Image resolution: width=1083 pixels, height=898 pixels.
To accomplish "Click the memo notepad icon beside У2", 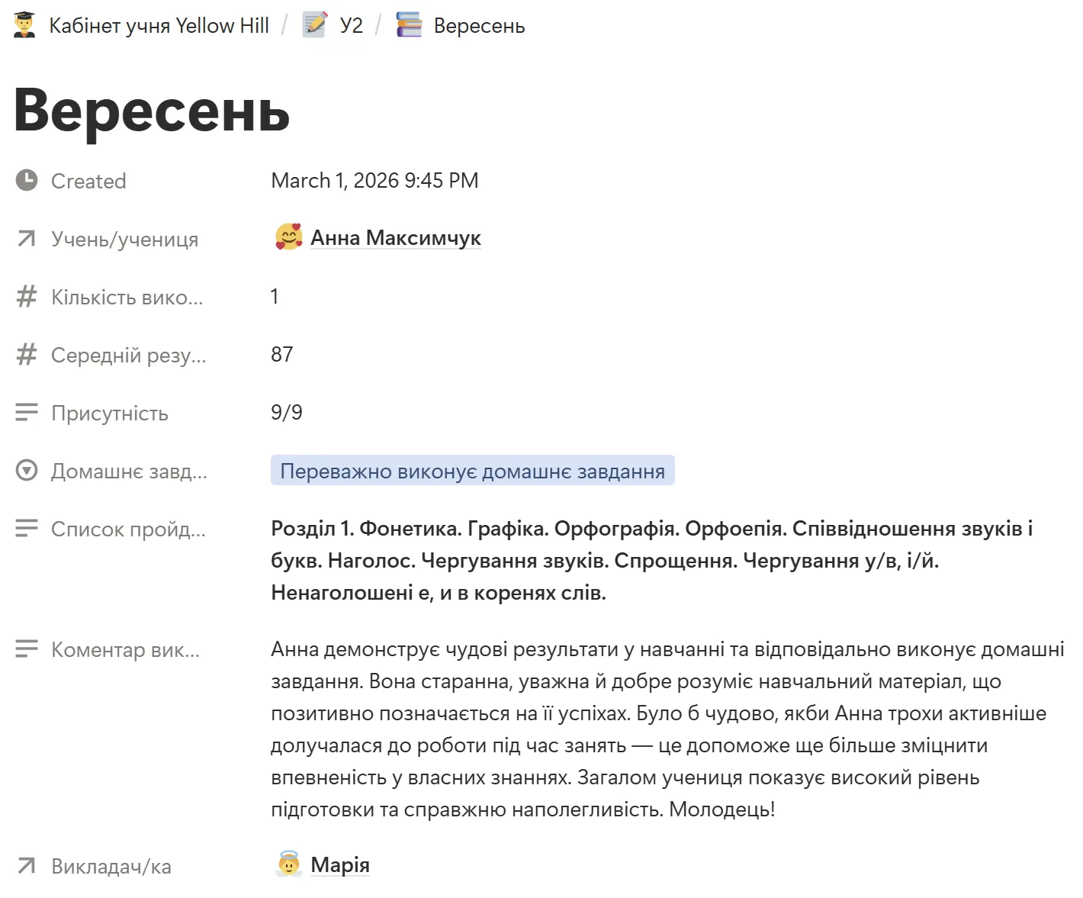I will click(314, 25).
